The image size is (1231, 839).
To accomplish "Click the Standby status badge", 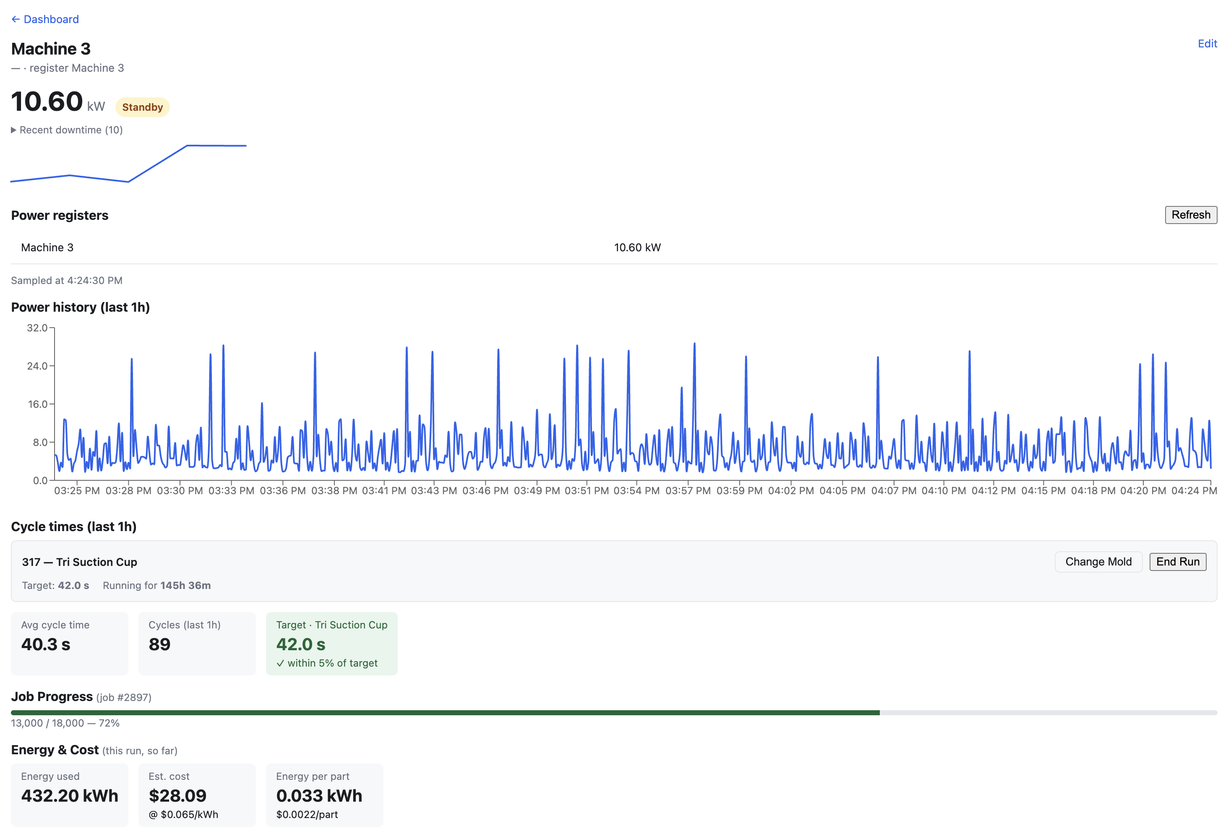I will (143, 107).
